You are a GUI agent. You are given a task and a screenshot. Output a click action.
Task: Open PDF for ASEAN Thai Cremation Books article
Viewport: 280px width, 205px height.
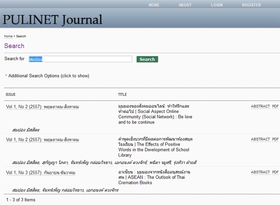275,172
